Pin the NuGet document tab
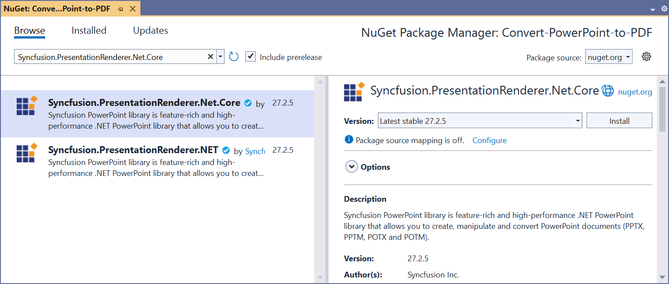 [121, 9]
